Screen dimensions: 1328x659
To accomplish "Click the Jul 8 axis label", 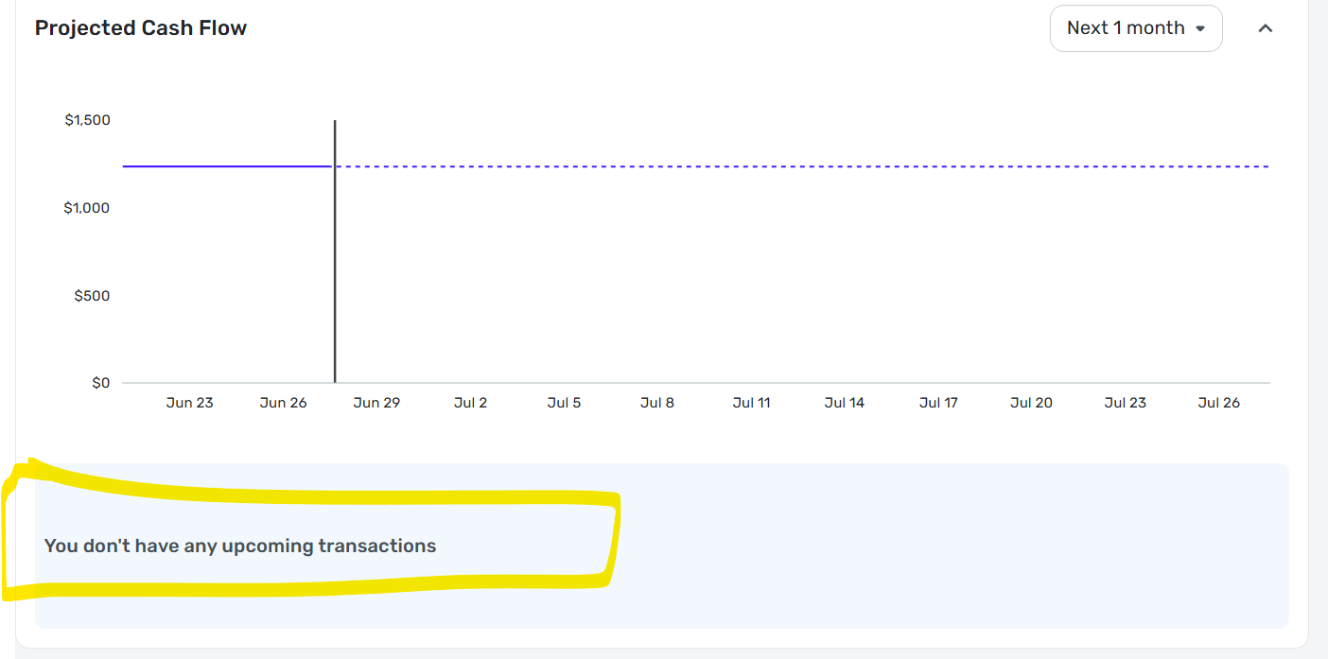I will pyautogui.click(x=657, y=403).
